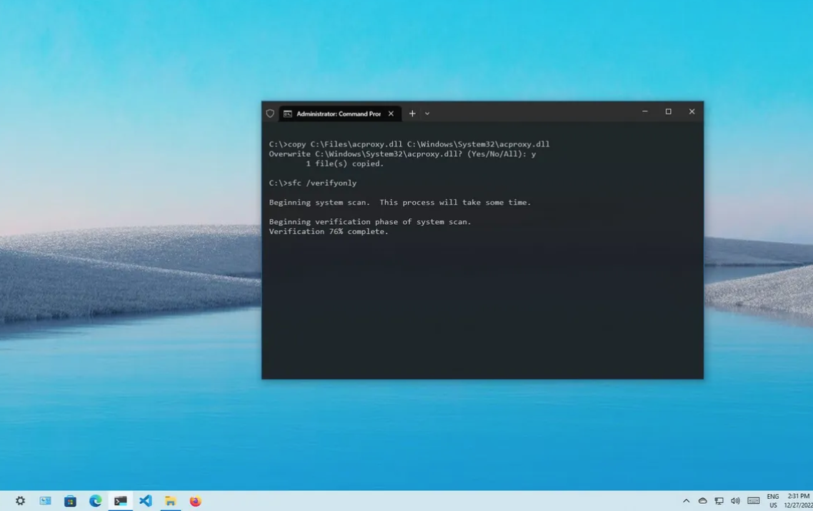Click the touch keyboard tray icon
813x511 pixels.
[x=754, y=501]
